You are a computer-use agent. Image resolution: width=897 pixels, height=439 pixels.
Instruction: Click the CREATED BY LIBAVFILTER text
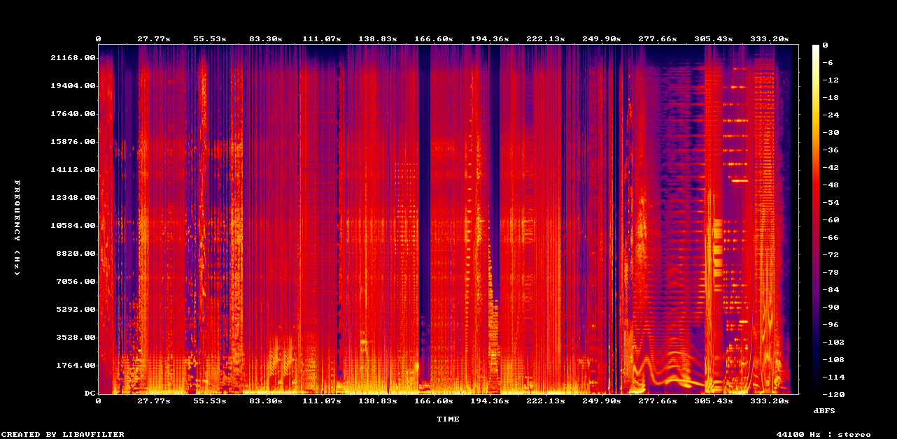click(62, 434)
